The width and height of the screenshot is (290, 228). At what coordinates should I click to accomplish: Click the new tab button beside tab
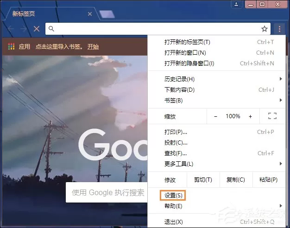(x=107, y=14)
